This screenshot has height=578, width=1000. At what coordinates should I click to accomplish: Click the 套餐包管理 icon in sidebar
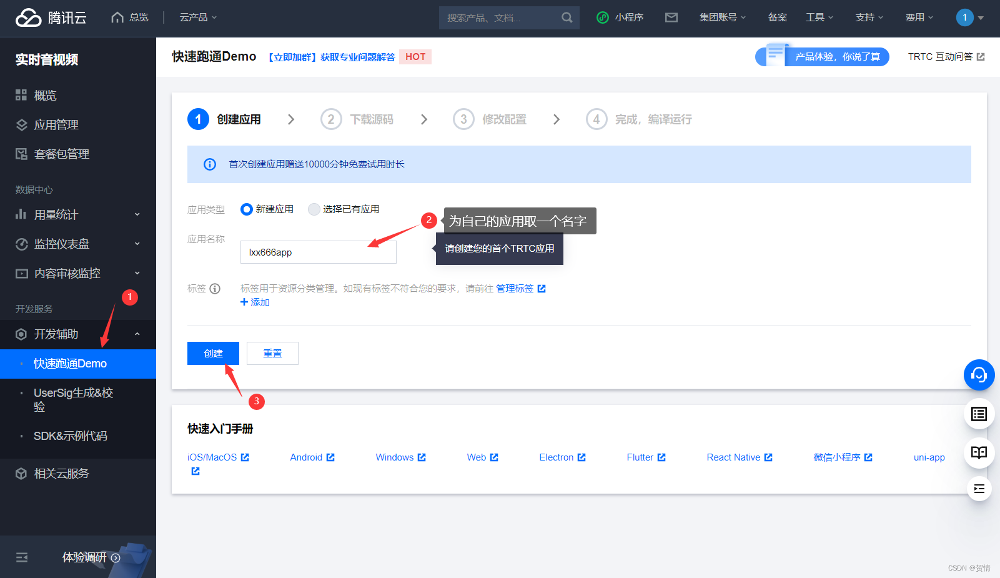pyautogui.click(x=21, y=154)
